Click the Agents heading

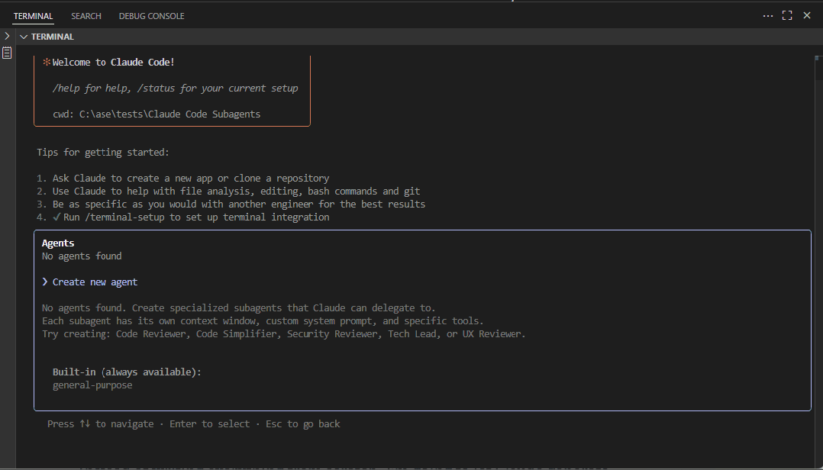(x=58, y=243)
